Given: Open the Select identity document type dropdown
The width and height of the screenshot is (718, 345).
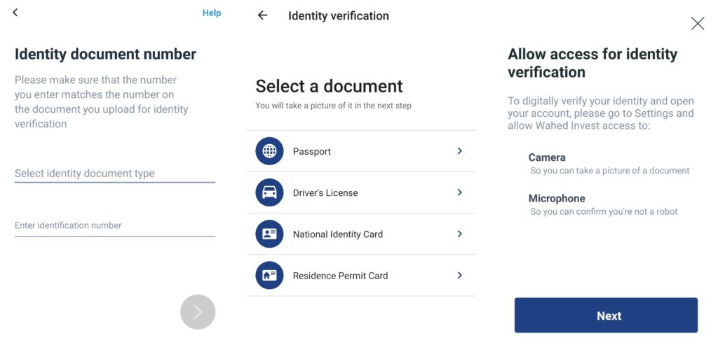Looking at the screenshot, I should point(114,174).
